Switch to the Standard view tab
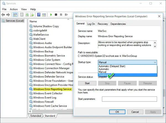166x123 pixels. (50, 116)
